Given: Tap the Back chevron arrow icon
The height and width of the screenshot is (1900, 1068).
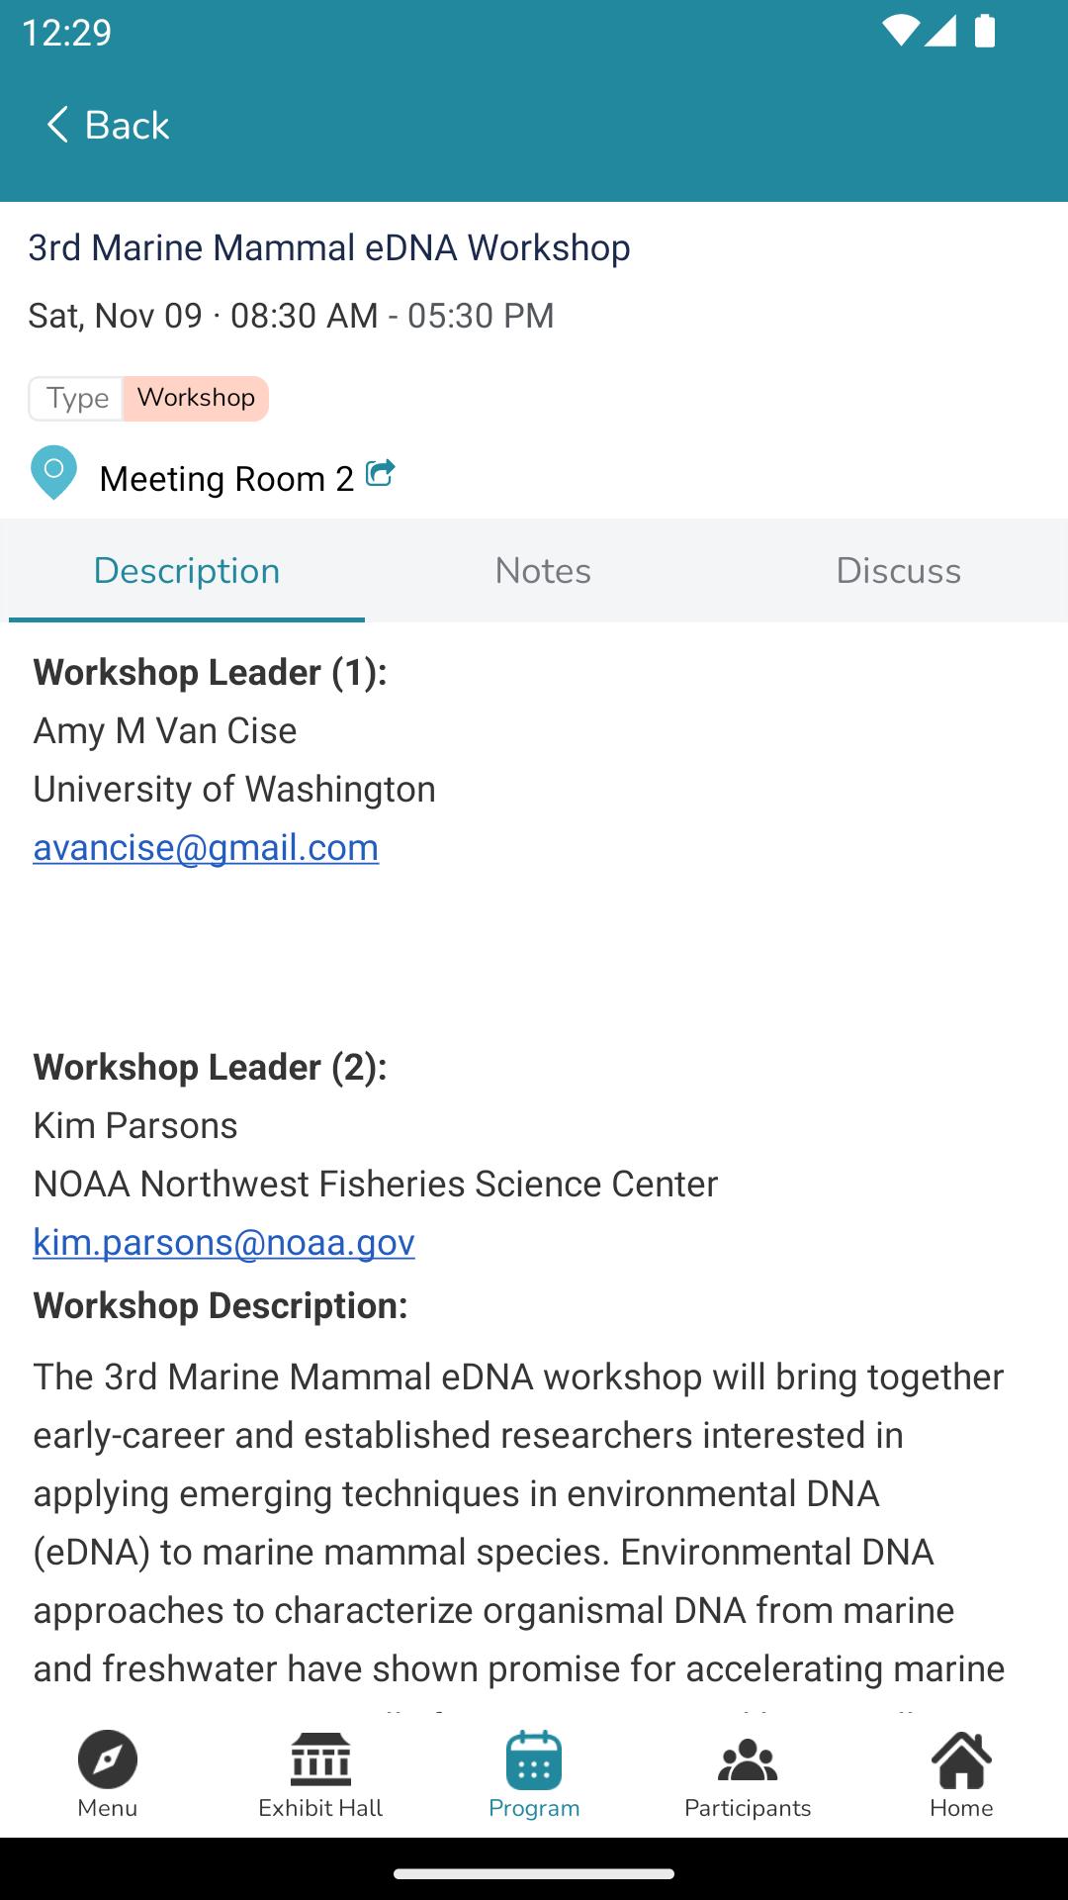Looking at the screenshot, I should (x=57, y=125).
